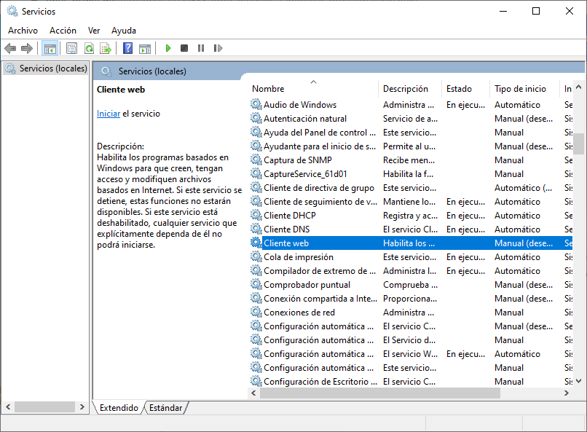The height and width of the screenshot is (432, 587).
Task: Click the Export List toolbar icon
Action: [x=106, y=49]
